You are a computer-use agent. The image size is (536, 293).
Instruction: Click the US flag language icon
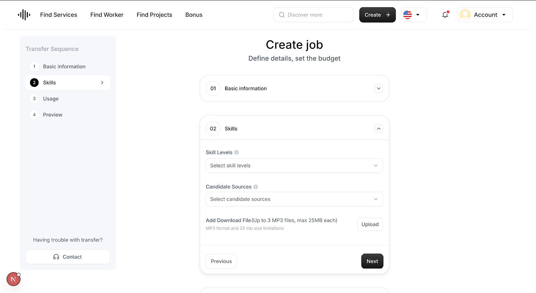click(x=408, y=15)
